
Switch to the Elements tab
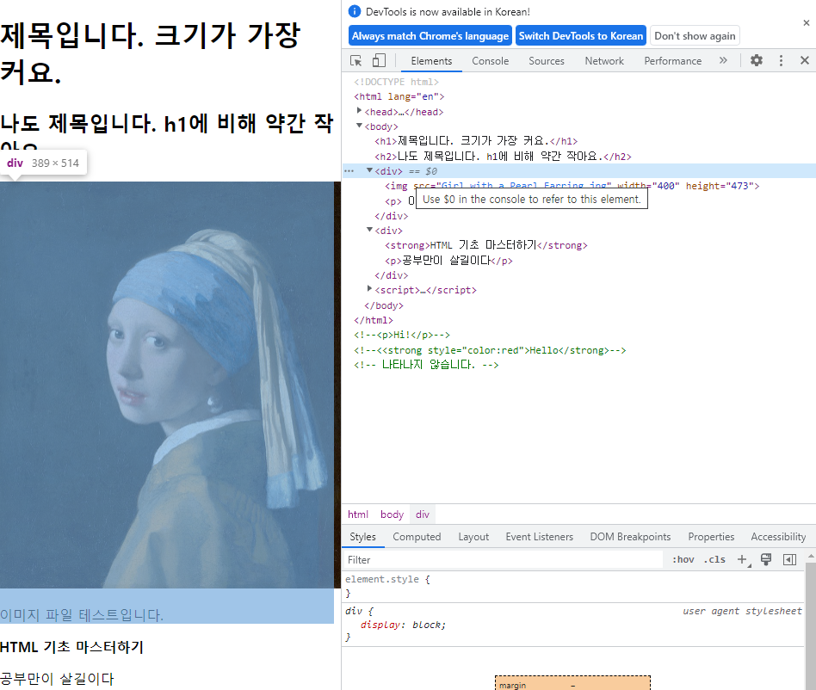431,61
